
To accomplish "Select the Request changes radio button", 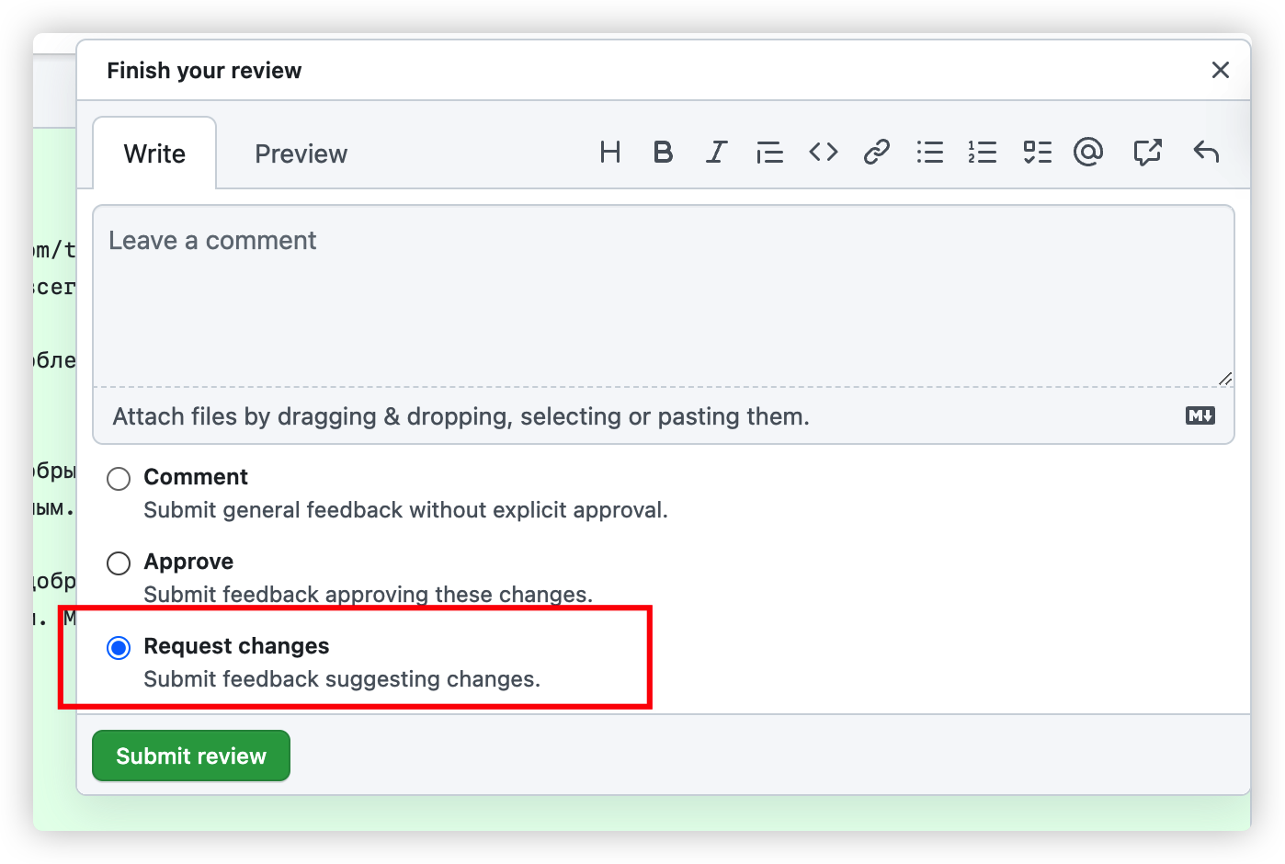I will [119, 648].
